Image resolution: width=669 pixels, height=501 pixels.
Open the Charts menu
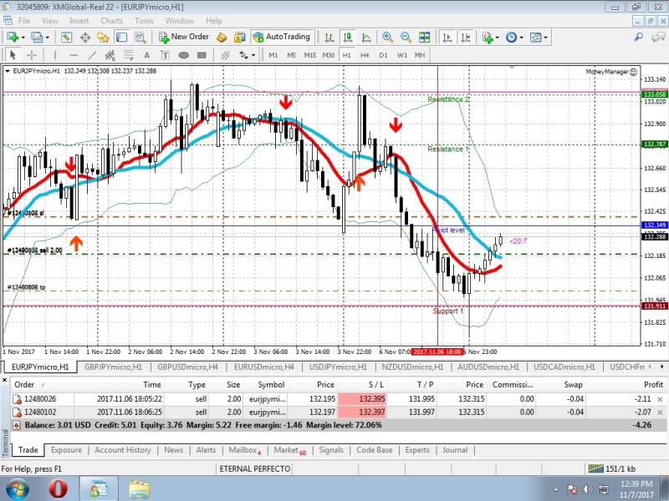(111, 20)
